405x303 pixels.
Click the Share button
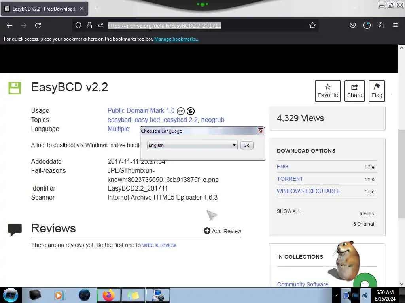pyautogui.click(x=355, y=91)
